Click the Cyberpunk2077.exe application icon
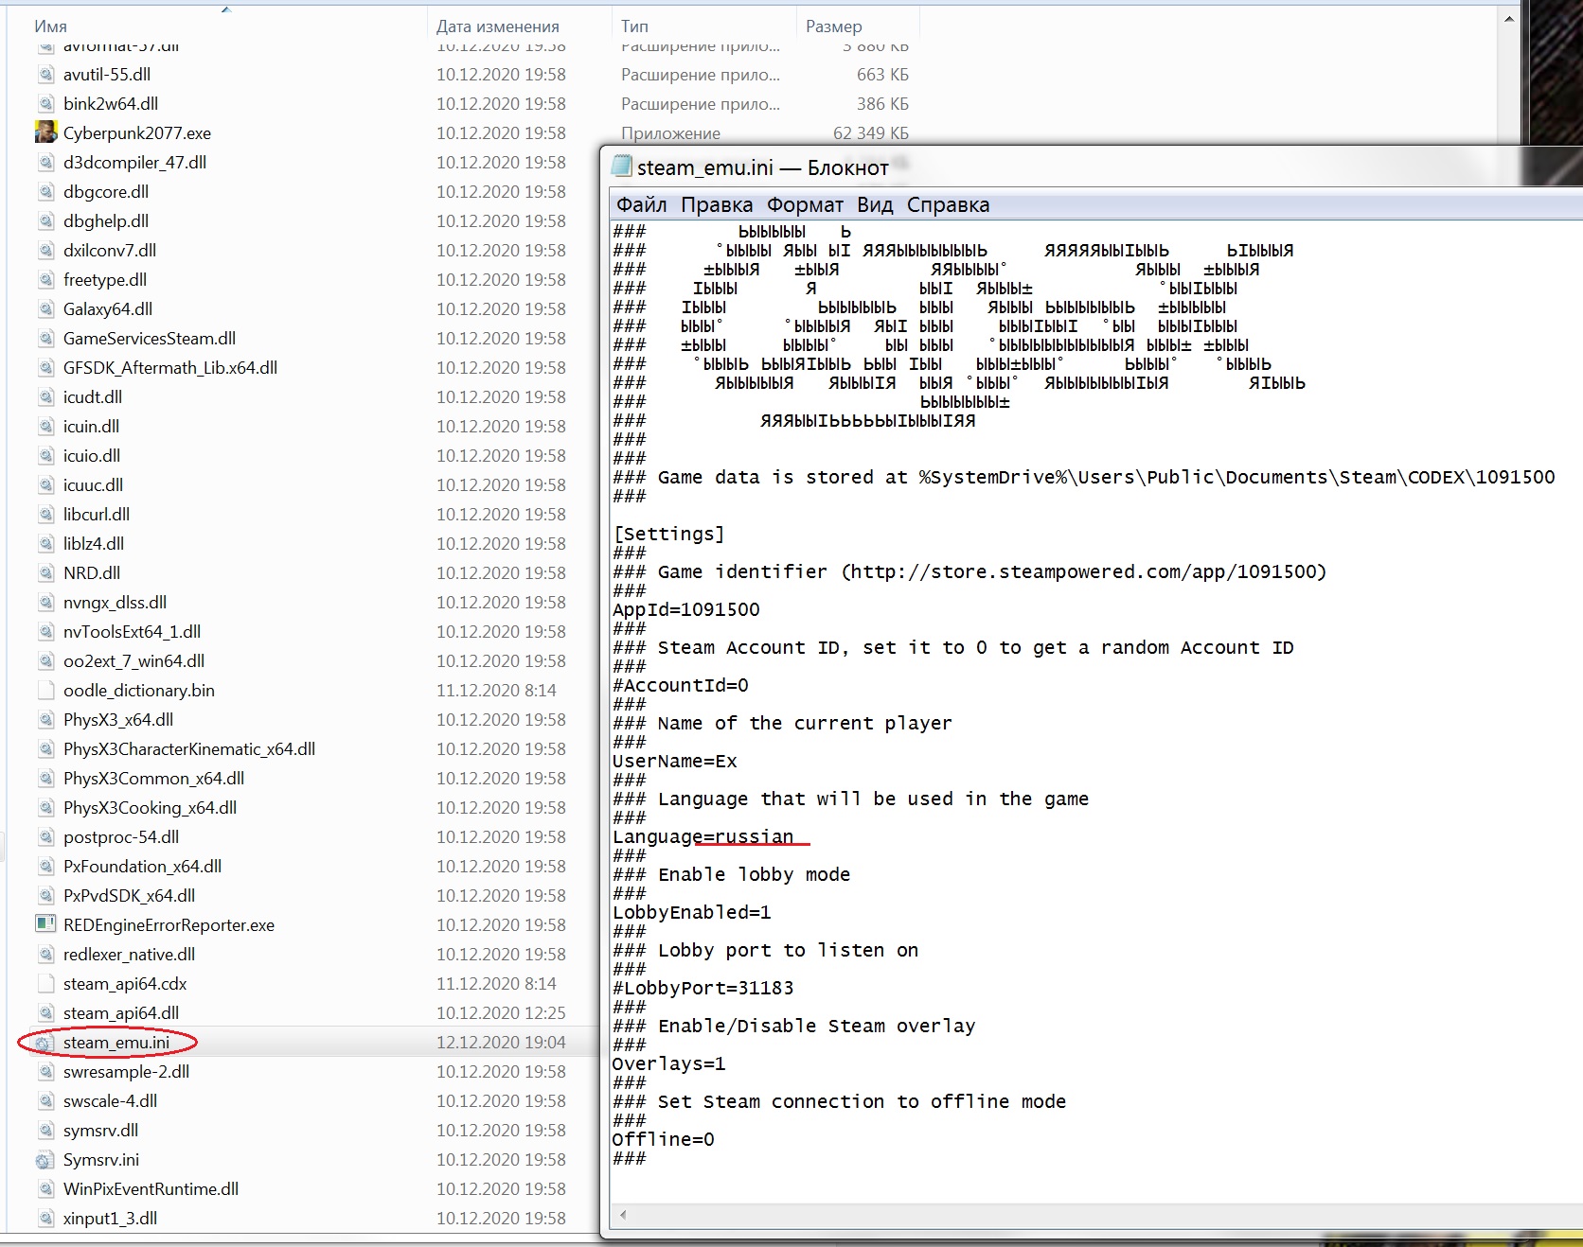The width and height of the screenshot is (1583, 1247). click(x=45, y=132)
